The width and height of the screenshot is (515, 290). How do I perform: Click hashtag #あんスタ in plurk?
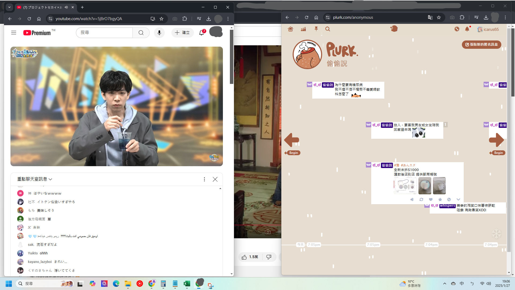click(408, 165)
